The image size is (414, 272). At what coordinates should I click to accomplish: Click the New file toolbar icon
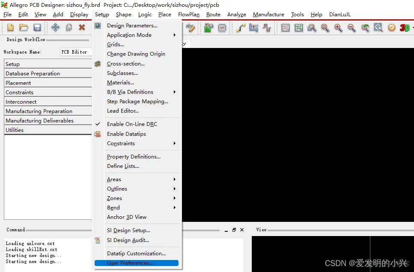coord(10,27)
